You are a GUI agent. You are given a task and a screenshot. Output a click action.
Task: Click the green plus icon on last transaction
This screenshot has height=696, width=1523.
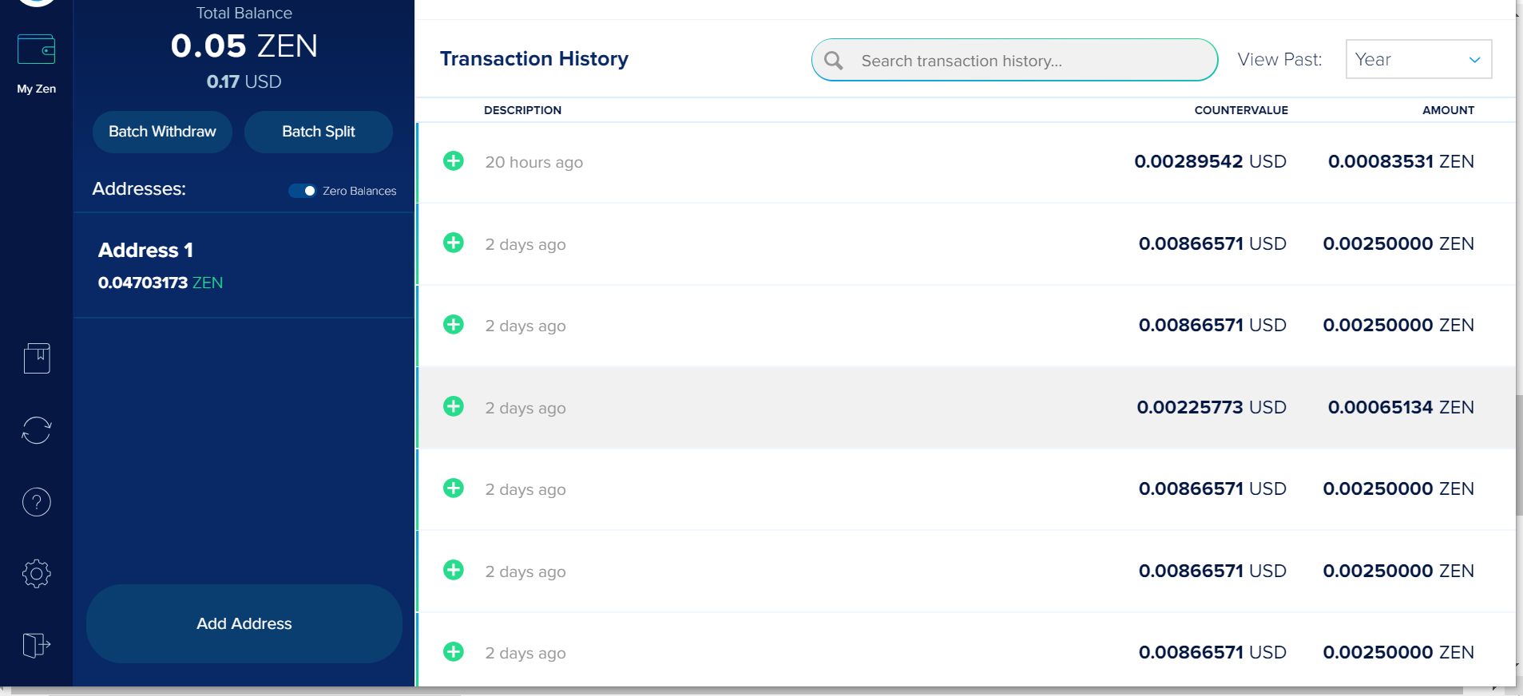[x=454, y=651]
